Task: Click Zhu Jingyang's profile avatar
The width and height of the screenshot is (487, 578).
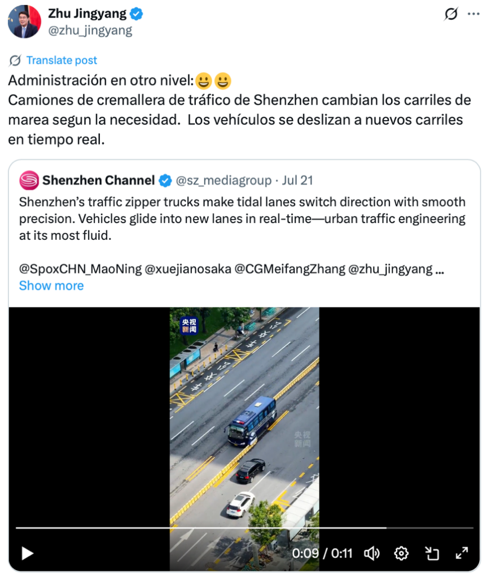Action: [25, 22]
